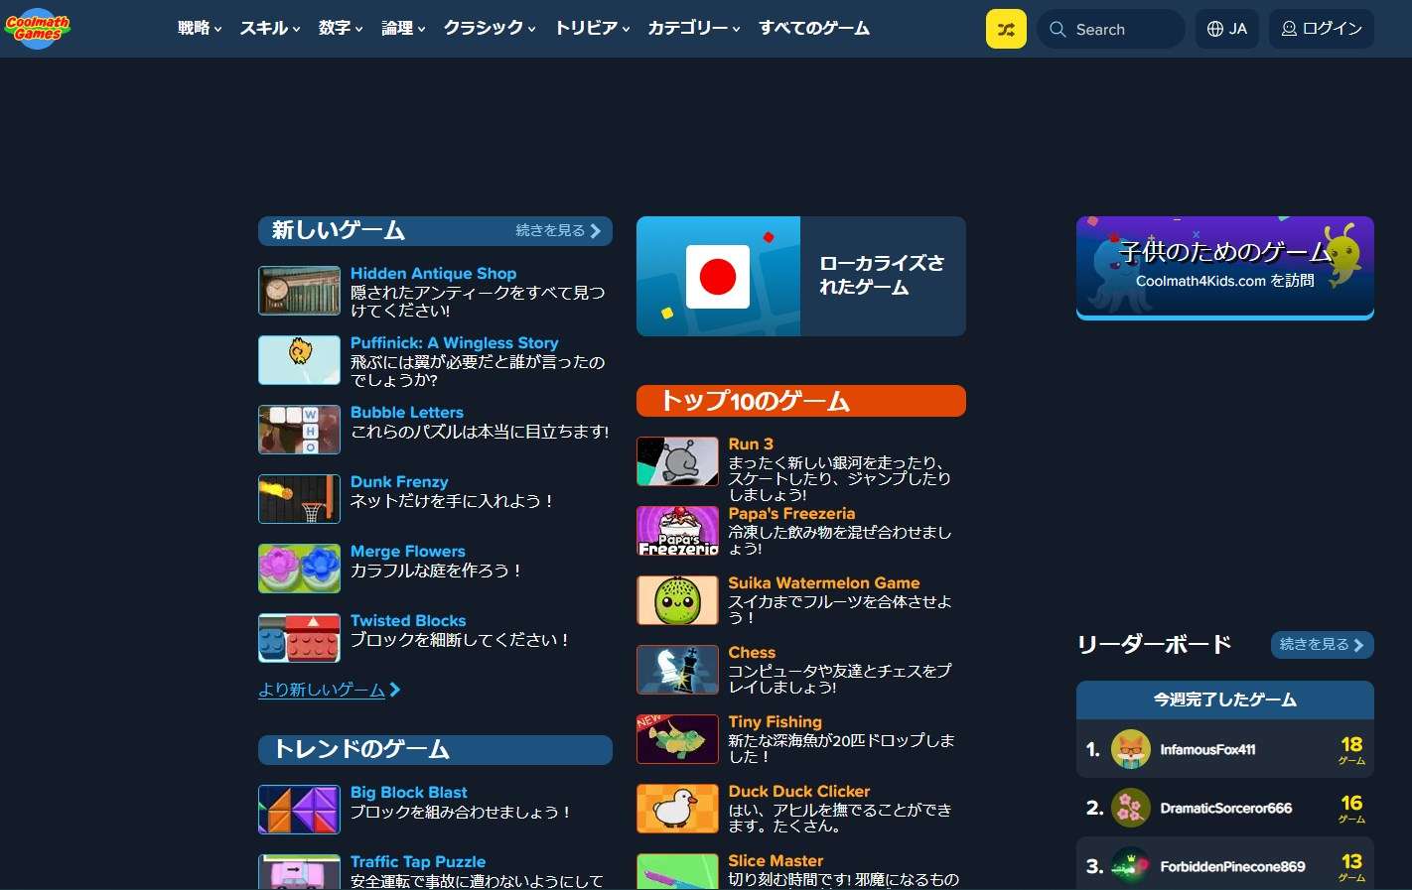Open Tiny Fishing game thumbnail
This screenshot has height=890, width=1412.
click(677, 739)
